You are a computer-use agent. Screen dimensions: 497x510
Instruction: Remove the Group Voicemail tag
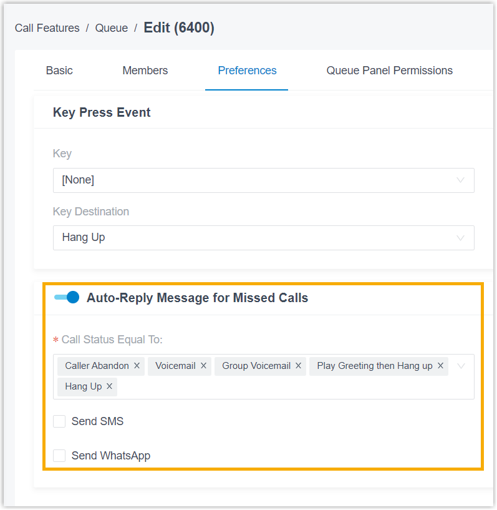(x=298, y=366)
